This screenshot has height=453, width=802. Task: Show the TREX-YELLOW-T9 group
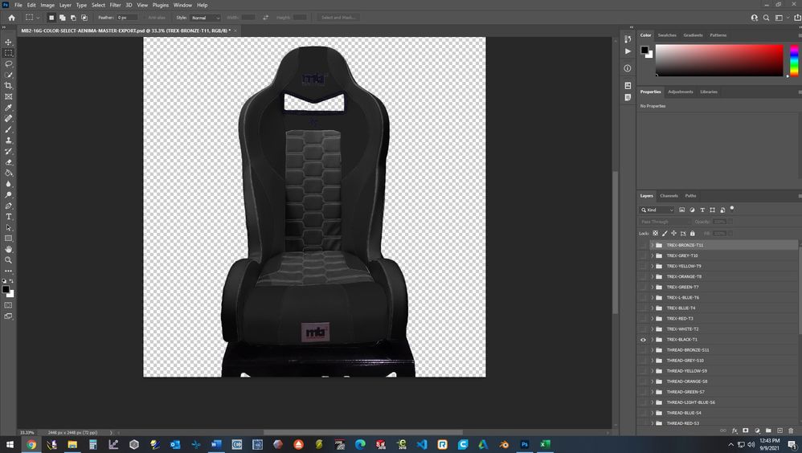[643, 266]
